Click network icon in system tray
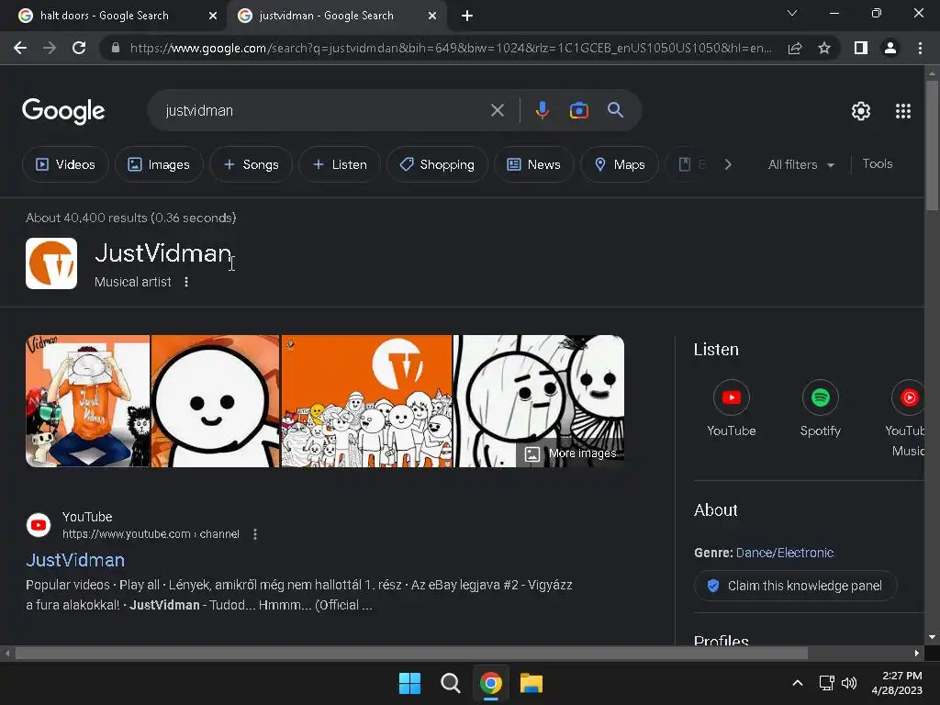This screenshot has height=705, width=940. (x=827, y=683)
